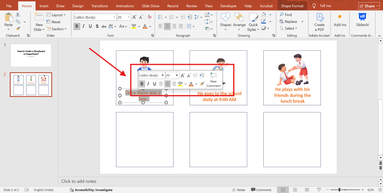Click the Cut scissors icon in Clipboard
The width and height of the screenshot is (383, 193).
[x=18, y=15]
